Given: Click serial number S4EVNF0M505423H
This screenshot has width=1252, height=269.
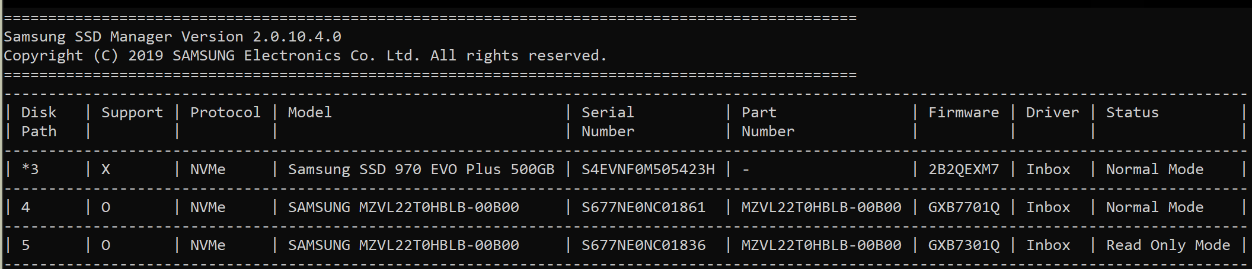Looking at the screenshot, I should tap(648, 169).
